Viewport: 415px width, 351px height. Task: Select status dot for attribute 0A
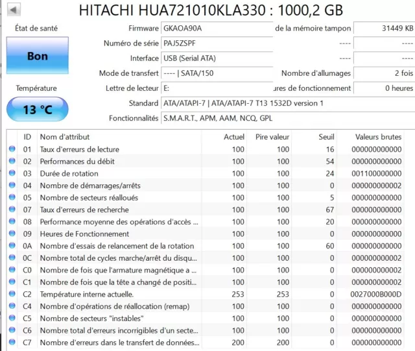tap(12, 245)
